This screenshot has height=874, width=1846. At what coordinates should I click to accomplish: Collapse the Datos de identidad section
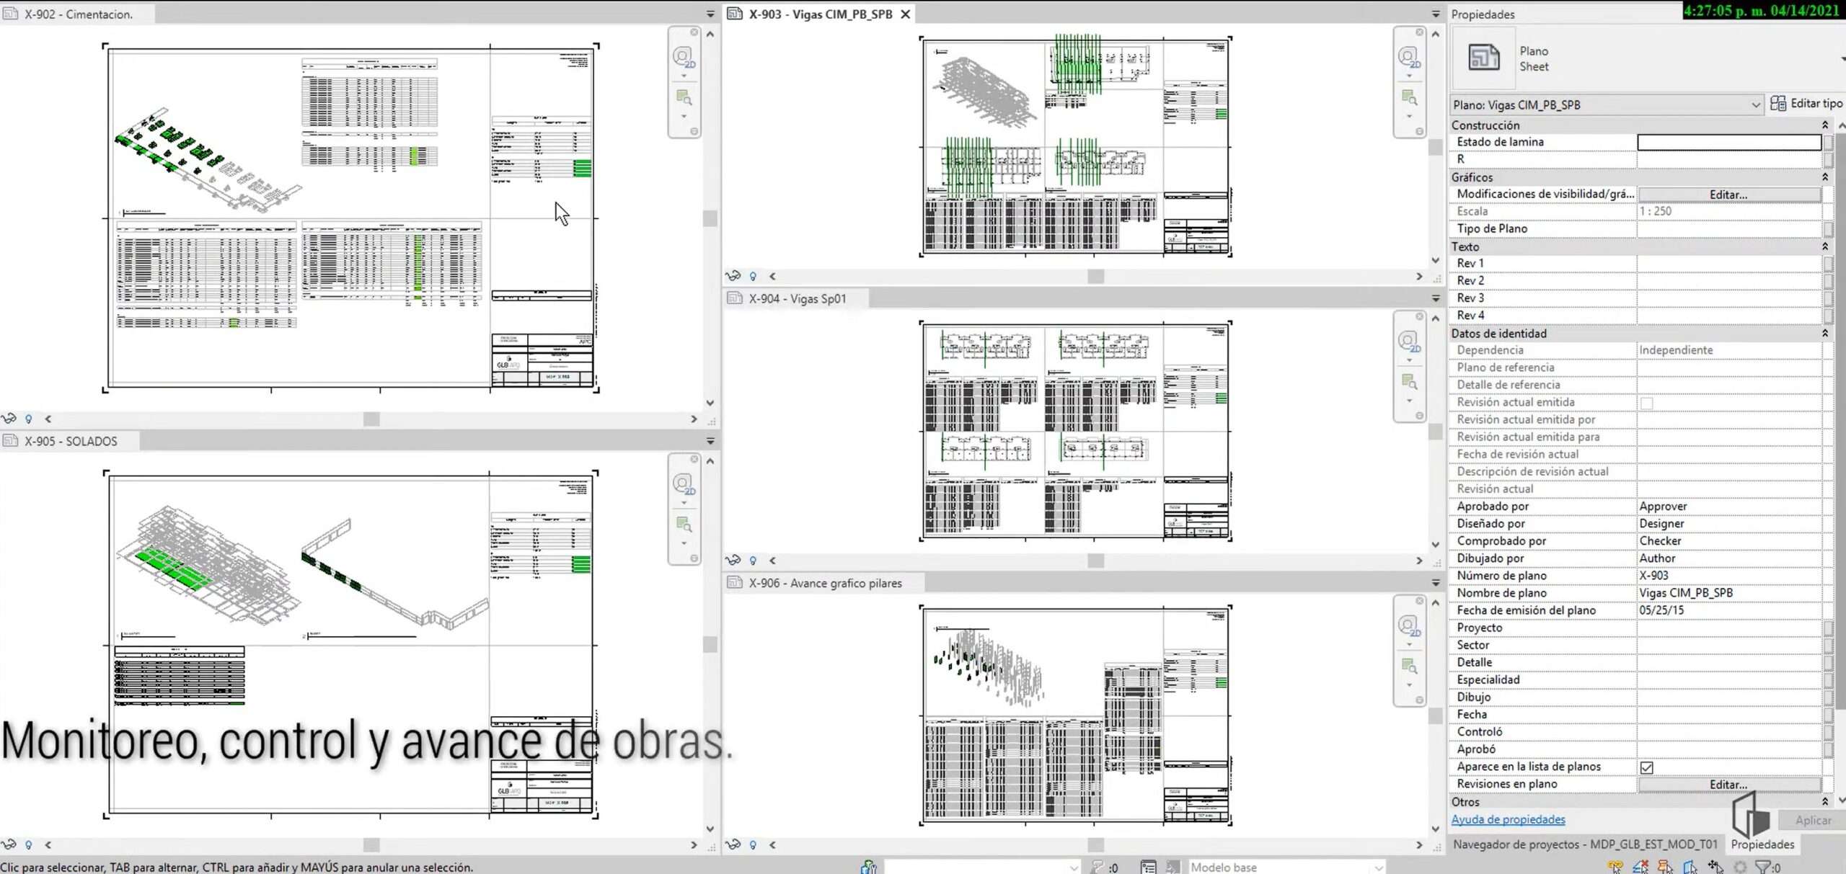[1824, 334]
